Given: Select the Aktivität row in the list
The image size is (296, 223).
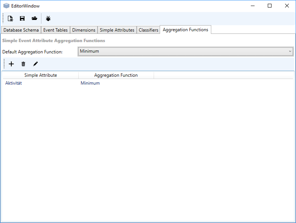Looking at the screenshot, I should pos(14,83).
